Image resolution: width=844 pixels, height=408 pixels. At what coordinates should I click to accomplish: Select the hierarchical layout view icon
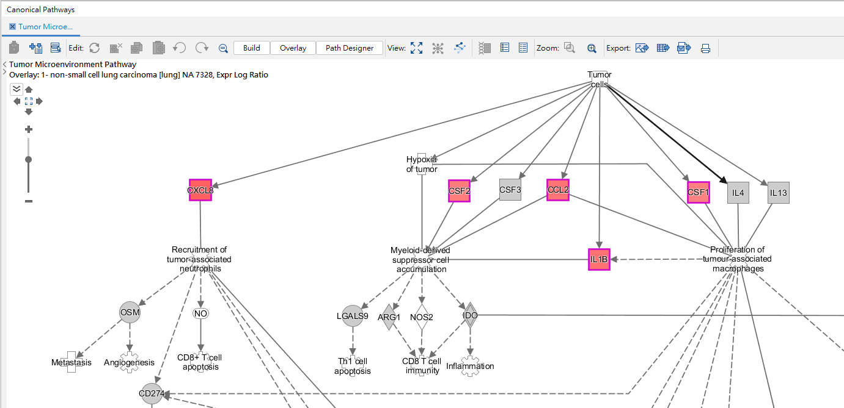tap(460, 48)
